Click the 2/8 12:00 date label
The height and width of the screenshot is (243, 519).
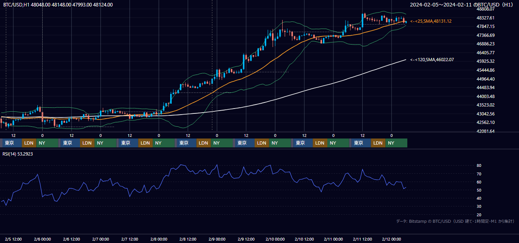(x=188, y=239)
